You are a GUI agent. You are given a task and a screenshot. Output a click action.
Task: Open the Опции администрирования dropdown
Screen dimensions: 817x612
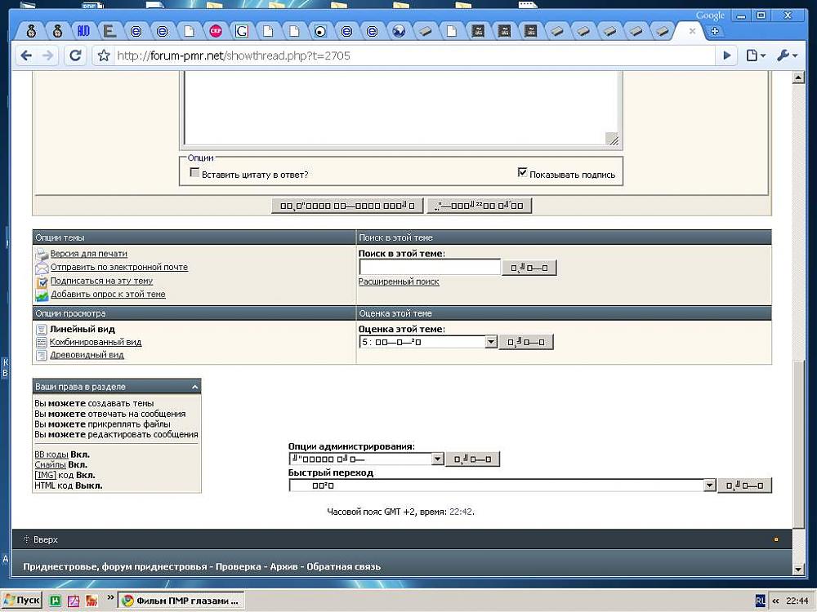438,459
